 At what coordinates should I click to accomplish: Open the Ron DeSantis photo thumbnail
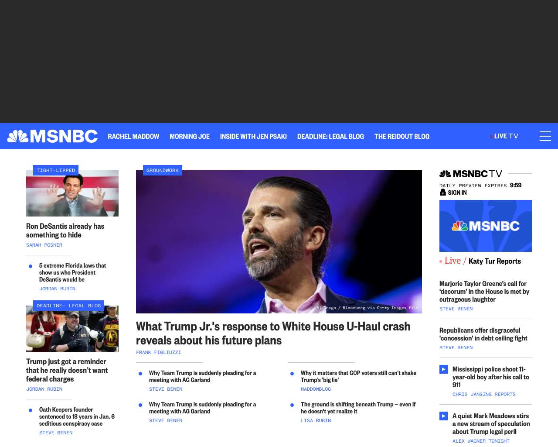coord(72,193)
